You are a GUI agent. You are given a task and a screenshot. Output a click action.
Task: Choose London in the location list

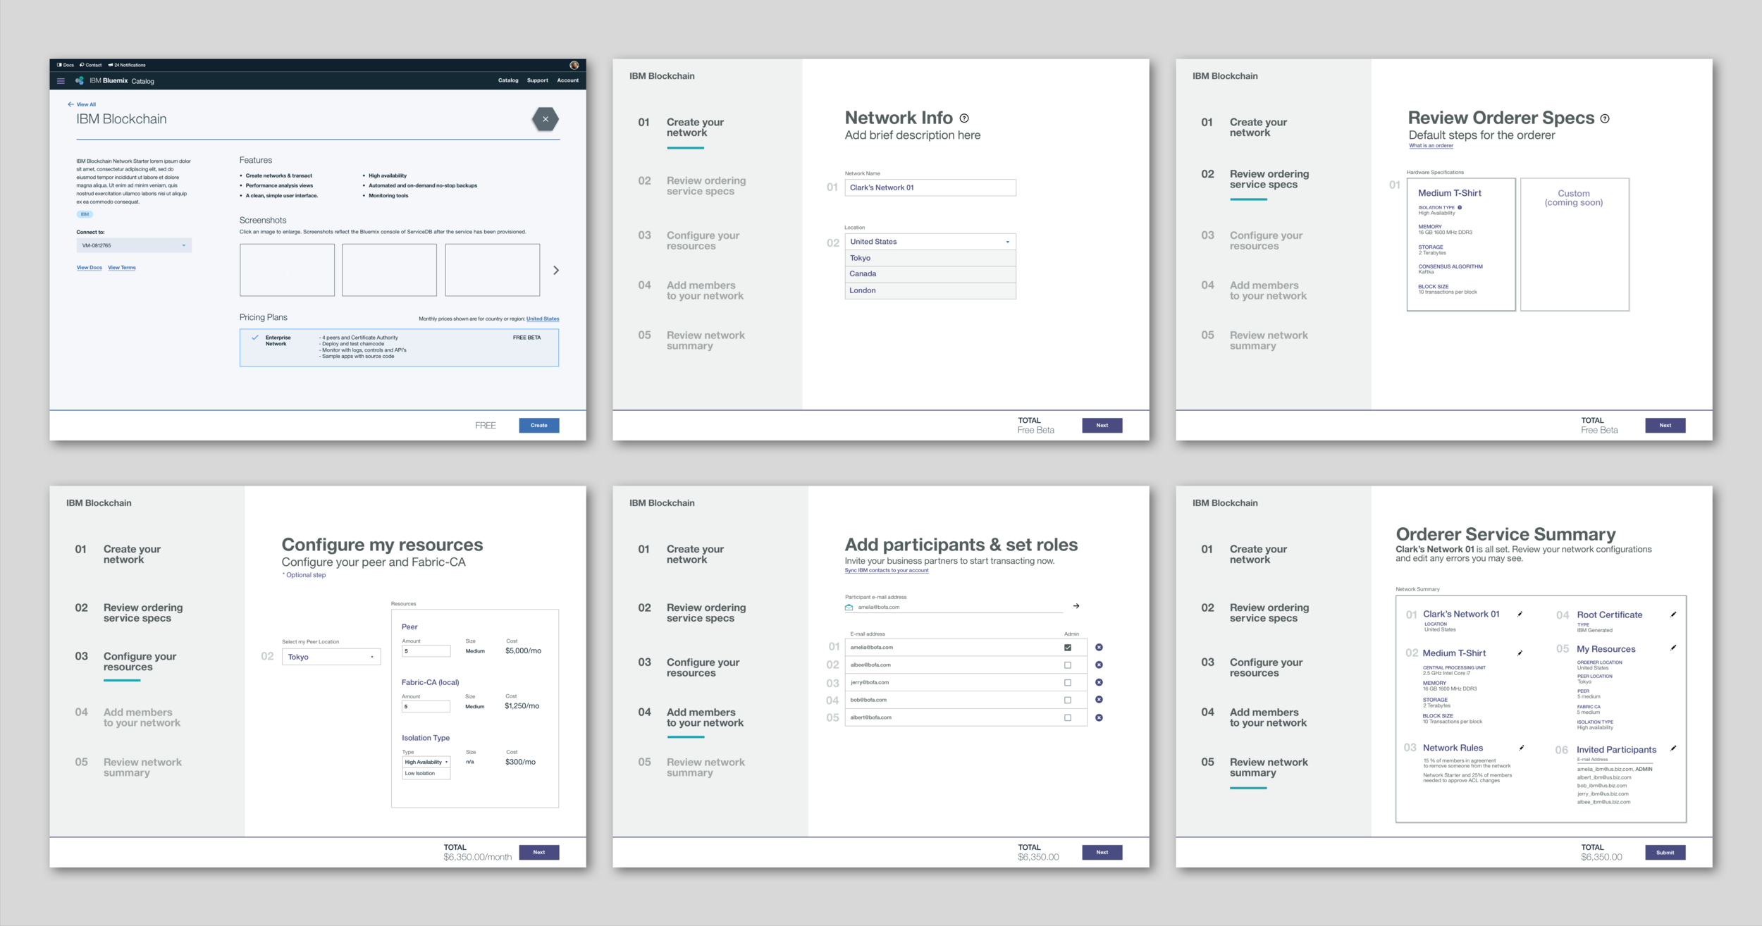pyautogui.click(x=930, y=290)
